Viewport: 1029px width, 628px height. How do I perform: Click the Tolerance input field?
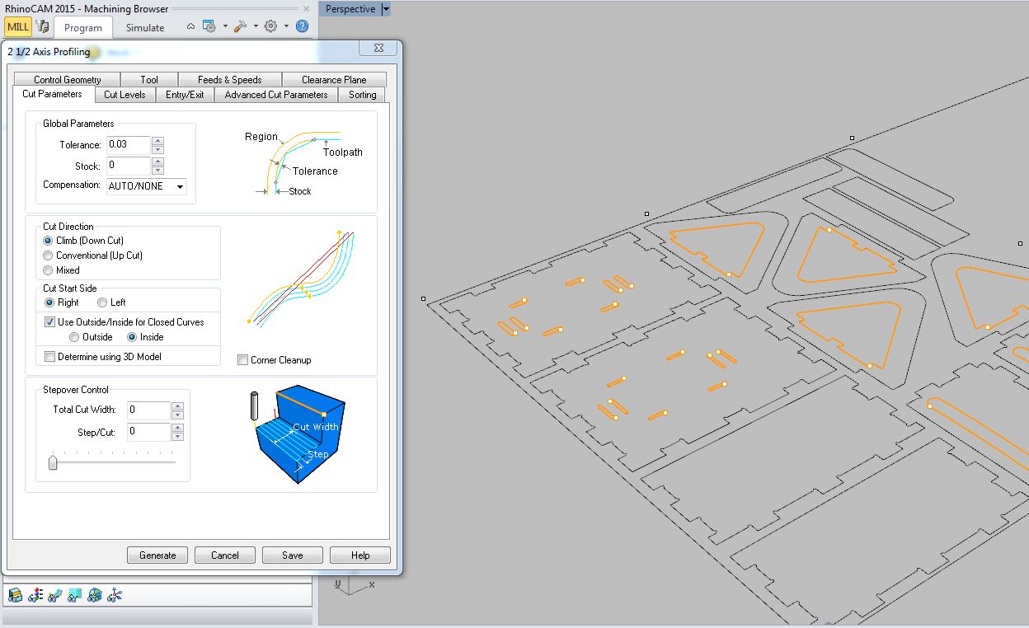[129, 144]
